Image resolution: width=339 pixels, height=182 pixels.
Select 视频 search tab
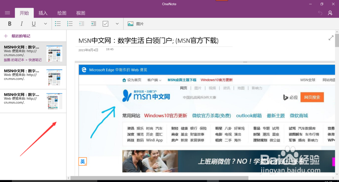(212, 88)
